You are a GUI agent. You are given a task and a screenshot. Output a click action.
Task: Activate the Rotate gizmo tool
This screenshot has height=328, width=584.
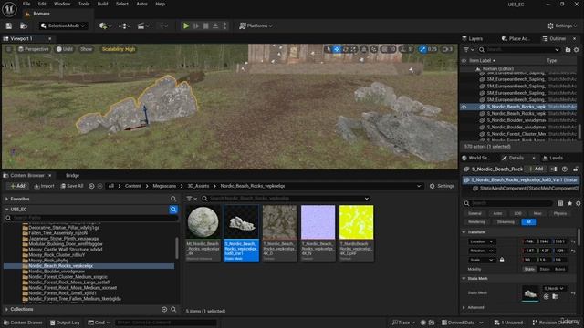[345, 49]
